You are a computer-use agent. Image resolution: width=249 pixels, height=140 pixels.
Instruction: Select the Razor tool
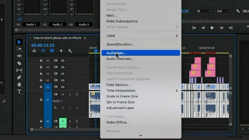(x=19, y=63)
